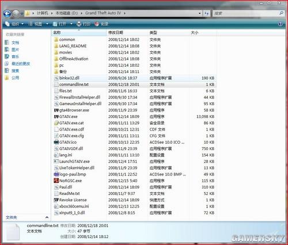Viewport: 288px width, 245px height.
Task: Select the commandline.txt file icon
Action: [x=56, y=85]
